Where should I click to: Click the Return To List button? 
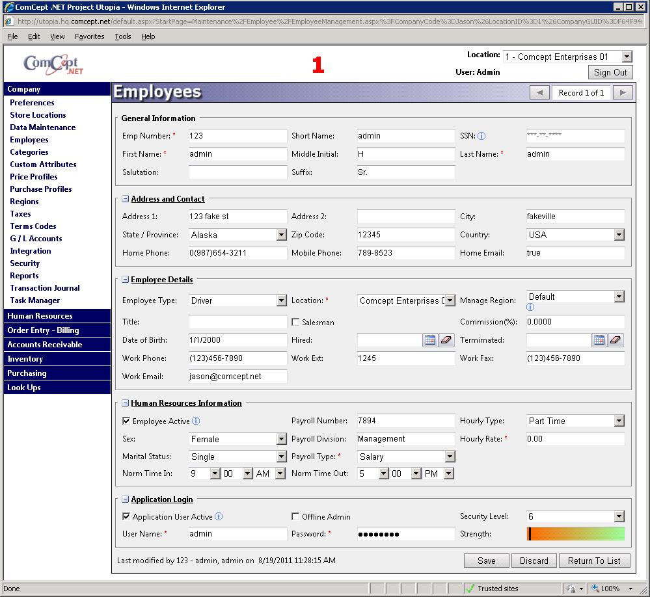click(594, 561)
